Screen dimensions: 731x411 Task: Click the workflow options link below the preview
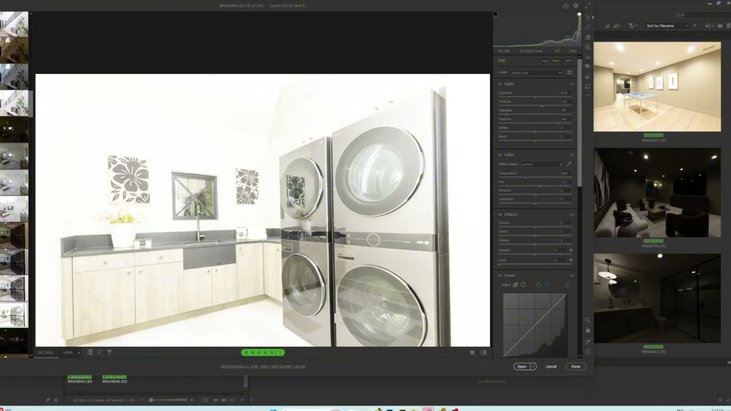[x=263, y=366]
